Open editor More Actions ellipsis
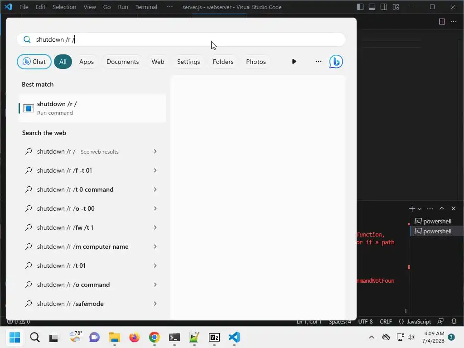This screenshot has height=348, width=464. (x=453, y=22)
